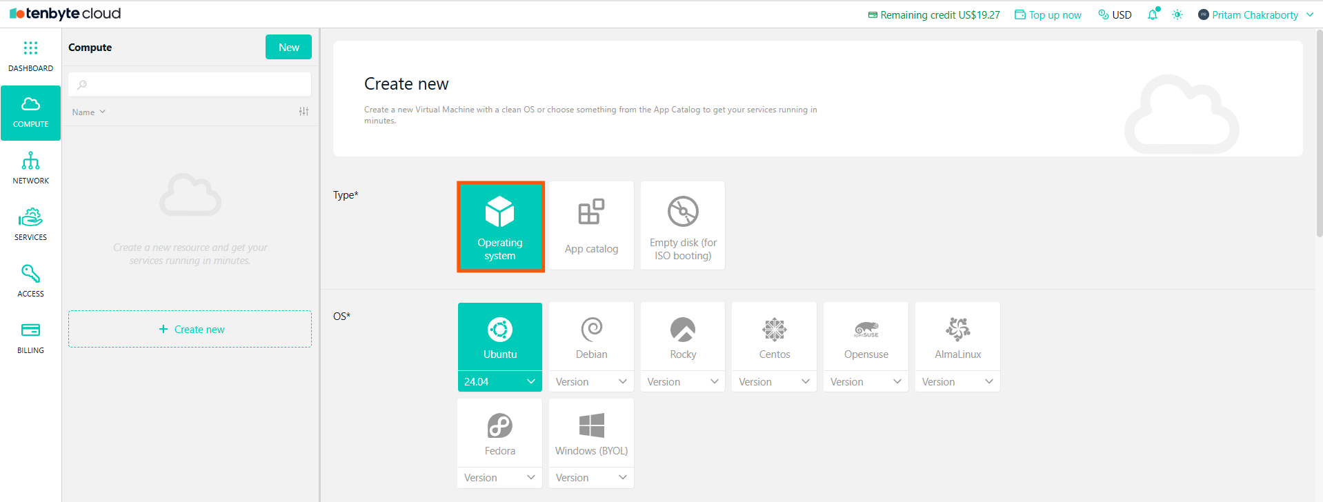
Task: Open the Name sort dropdown
Action: (89, 112)
